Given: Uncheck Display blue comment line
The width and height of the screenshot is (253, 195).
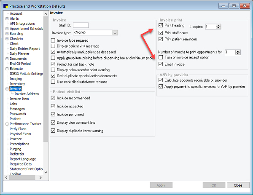Looking at the screenshot, I should point(53,123).
